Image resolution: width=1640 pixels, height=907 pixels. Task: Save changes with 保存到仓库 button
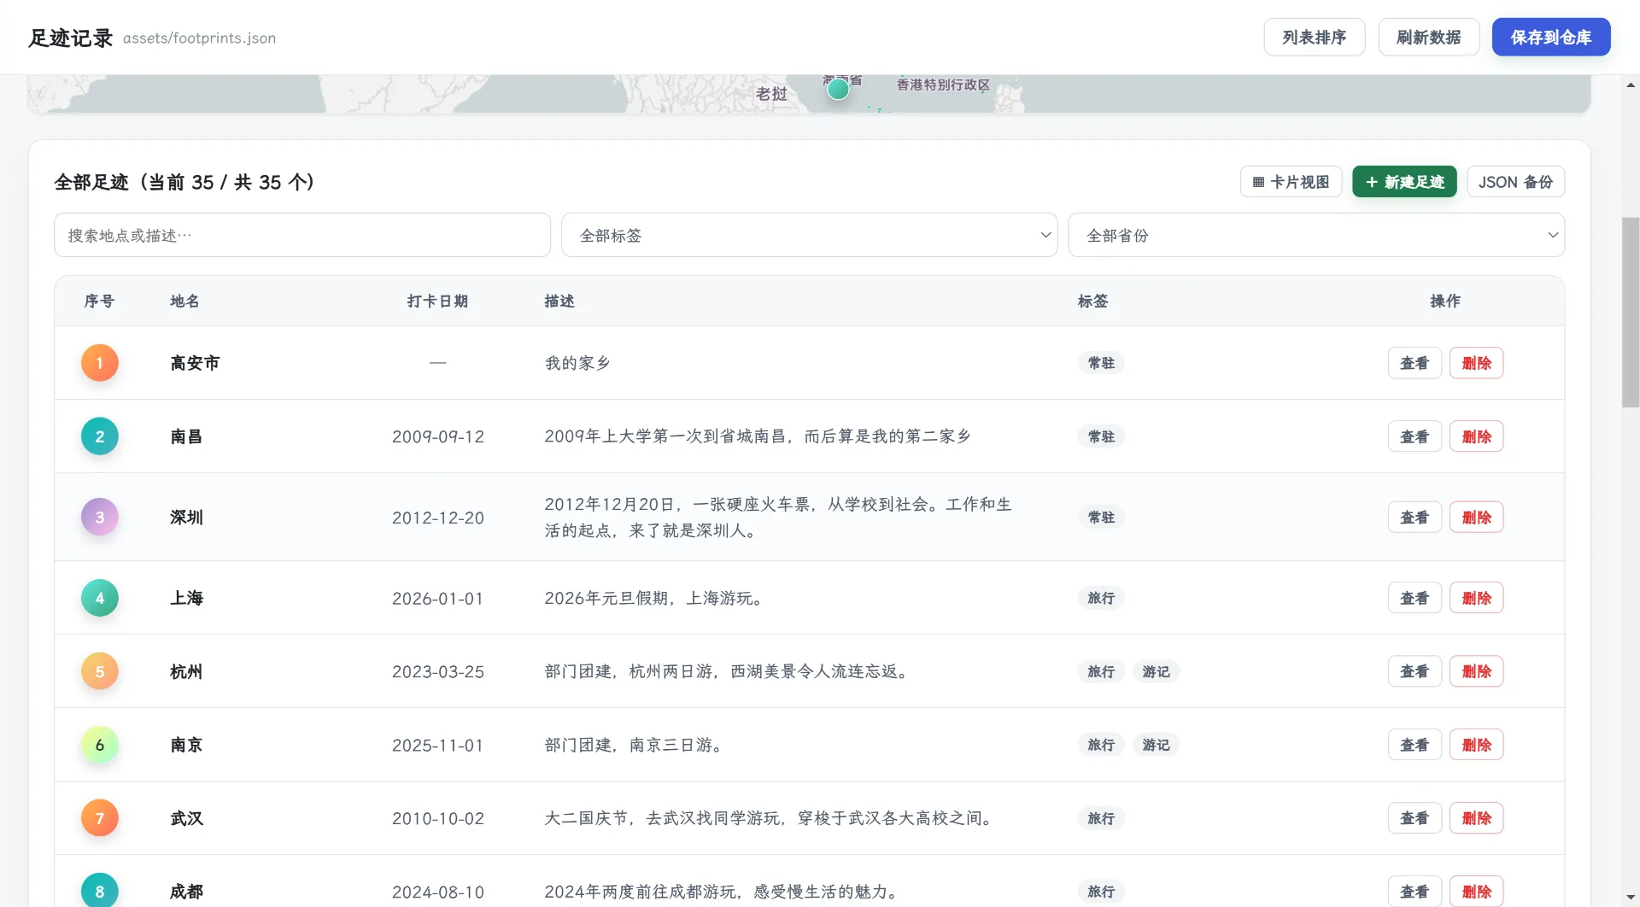(x=1551, y=37)
